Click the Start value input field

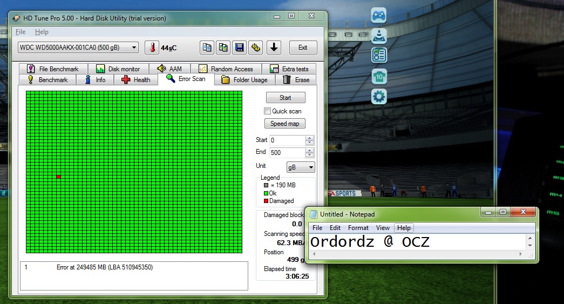point(287,140)
